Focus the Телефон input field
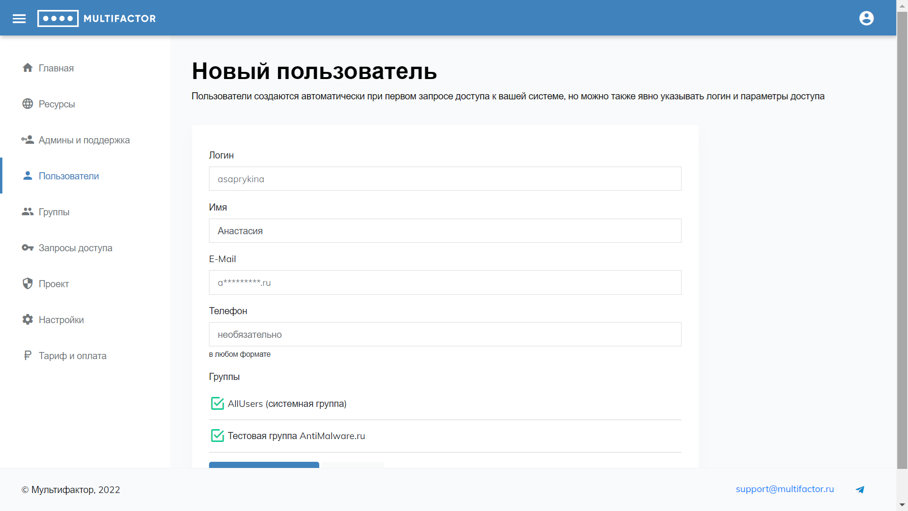 [x=445, y=335]
